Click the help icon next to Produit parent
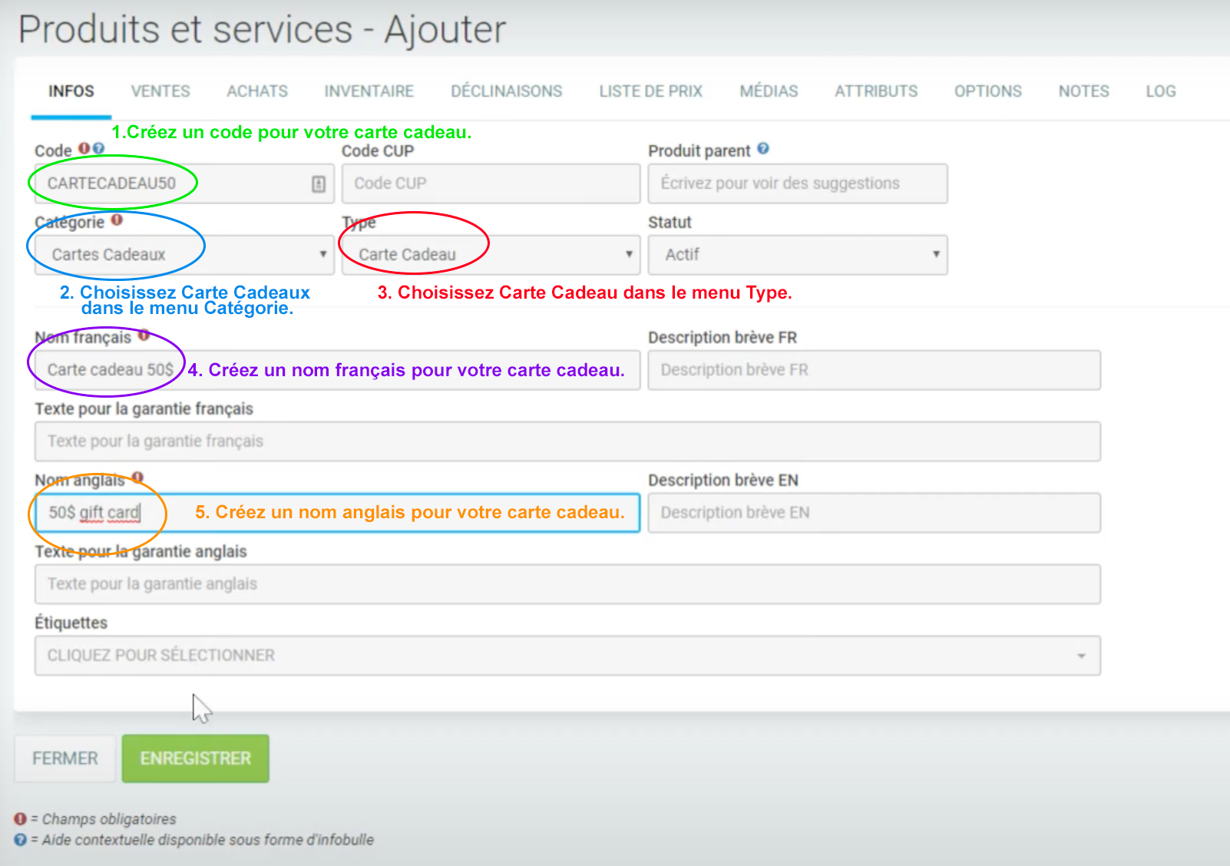This screenshot has height=866, width=1230. point(762,149)
